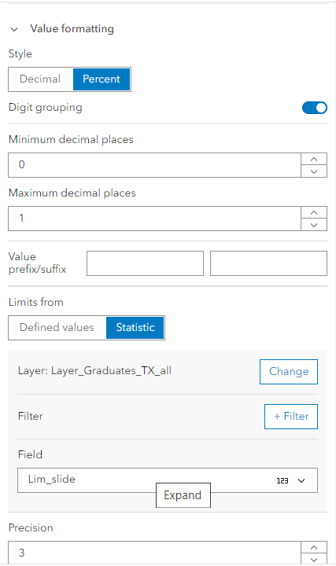336x566 pixels.
Task: Switch Limits from to Defined values
Action: pos(57,327)
